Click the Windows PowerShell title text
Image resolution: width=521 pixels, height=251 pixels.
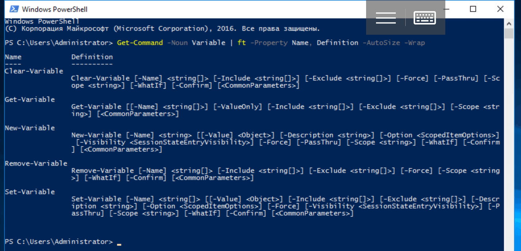click(x=55, y=9)
